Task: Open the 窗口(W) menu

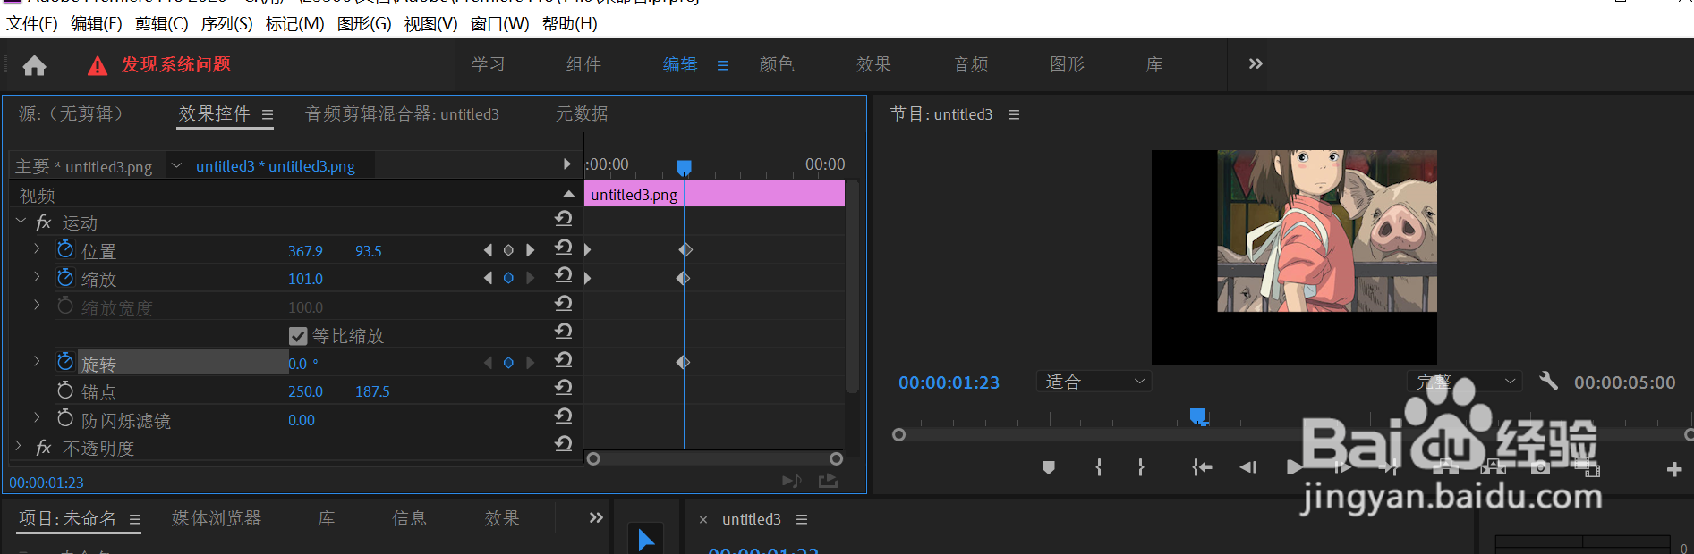Action: (x=499, y=24)
